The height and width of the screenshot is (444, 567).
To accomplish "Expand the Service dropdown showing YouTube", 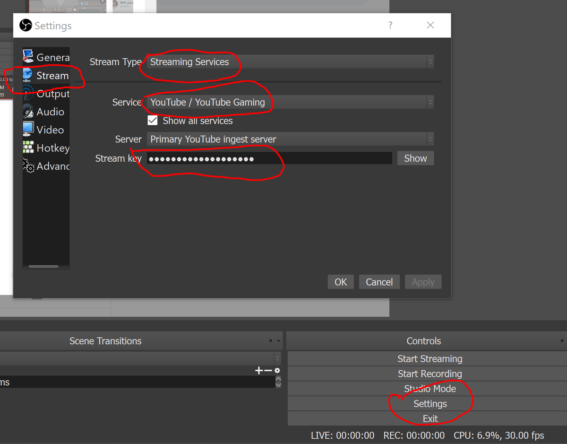I will pyautogui.click(x=290, y=102).
